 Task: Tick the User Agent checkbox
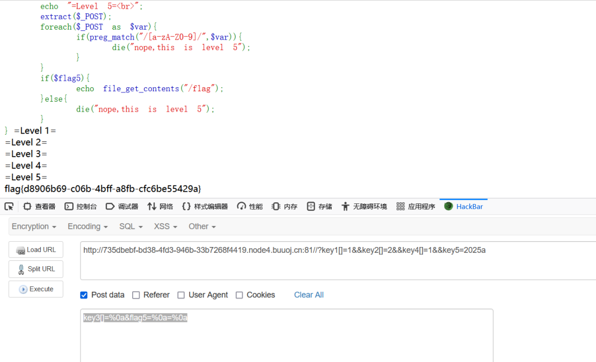pos(181,295)
